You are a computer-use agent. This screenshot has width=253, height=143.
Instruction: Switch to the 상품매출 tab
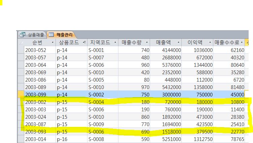pyautogui.click(x=34, y=34)
